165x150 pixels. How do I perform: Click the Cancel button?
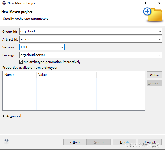150,142
